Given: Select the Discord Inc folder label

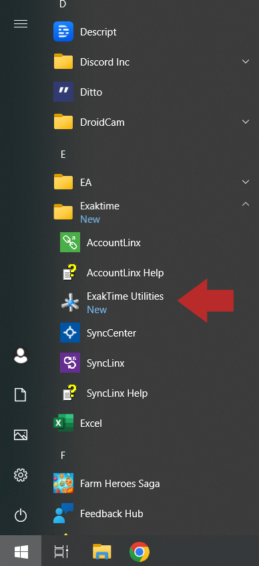Looking at the screenshot, I should tap(105, 62).
